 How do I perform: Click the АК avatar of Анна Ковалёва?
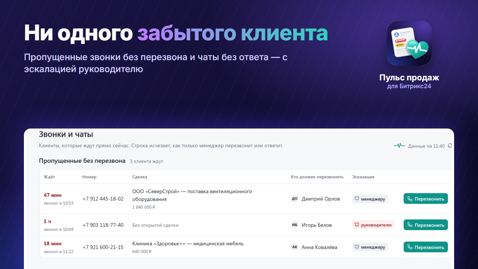[x=295, y=247]
